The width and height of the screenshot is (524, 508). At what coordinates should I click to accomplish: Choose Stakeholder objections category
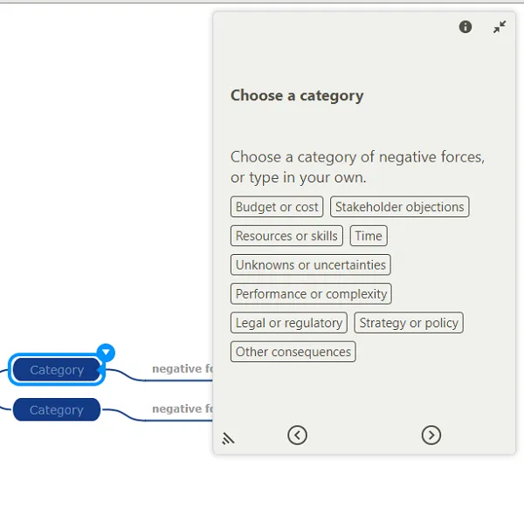point(400,207)
